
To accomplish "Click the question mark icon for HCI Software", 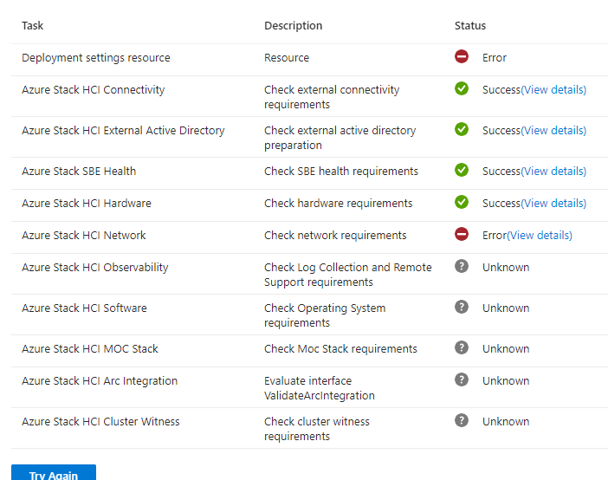I will (462, 307).
